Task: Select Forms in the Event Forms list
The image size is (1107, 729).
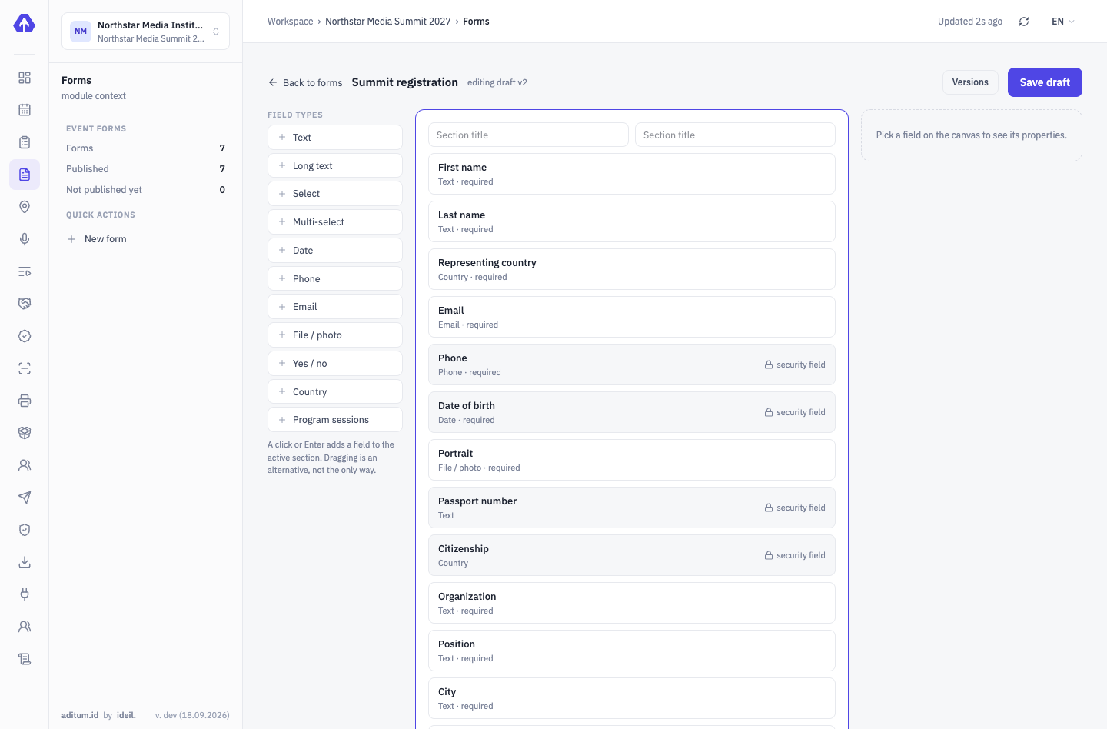Action: [145, 148]
